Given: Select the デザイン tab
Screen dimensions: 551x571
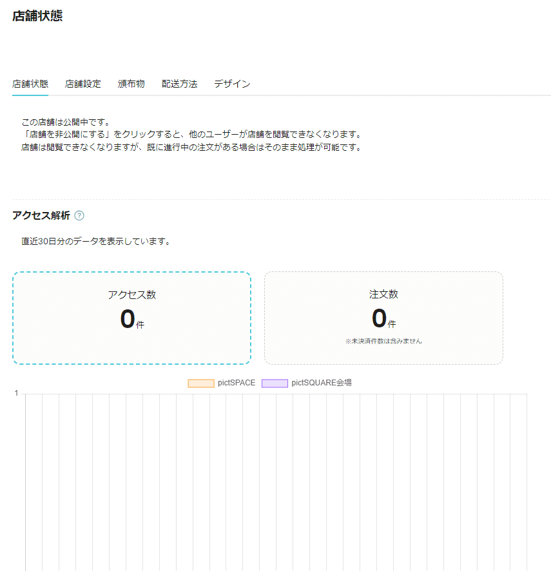Looking at the screenshot, I should pyautogui.click(x=233, y=84).
